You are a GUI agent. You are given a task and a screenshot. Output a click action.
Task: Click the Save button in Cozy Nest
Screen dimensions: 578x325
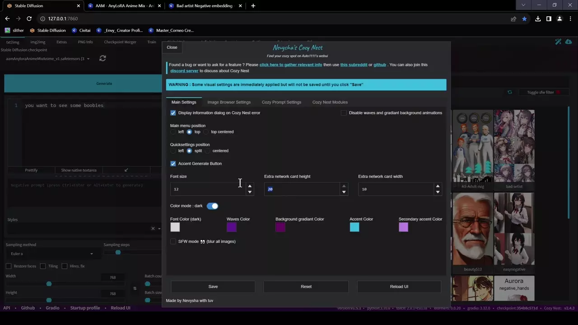coord(213,287)
